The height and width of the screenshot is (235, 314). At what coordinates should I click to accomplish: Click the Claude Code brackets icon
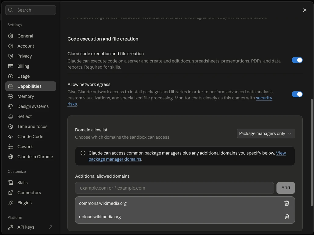pyautogui.click(x=11, y=137)
